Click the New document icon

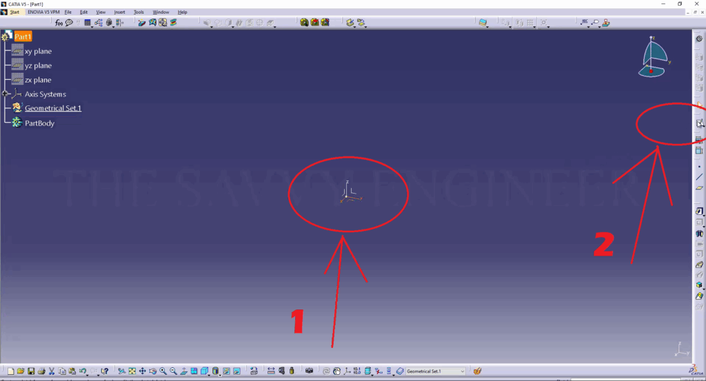coord(10,371)
